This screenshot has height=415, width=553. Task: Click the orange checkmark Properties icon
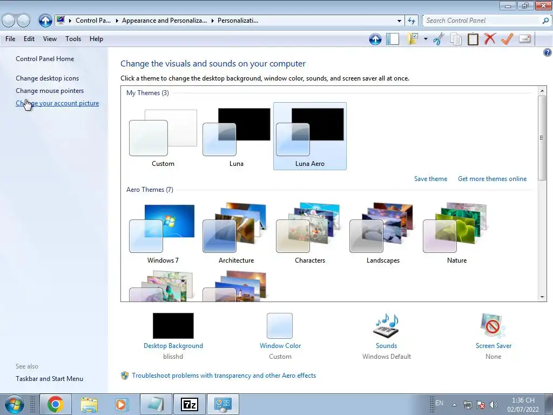507,39
